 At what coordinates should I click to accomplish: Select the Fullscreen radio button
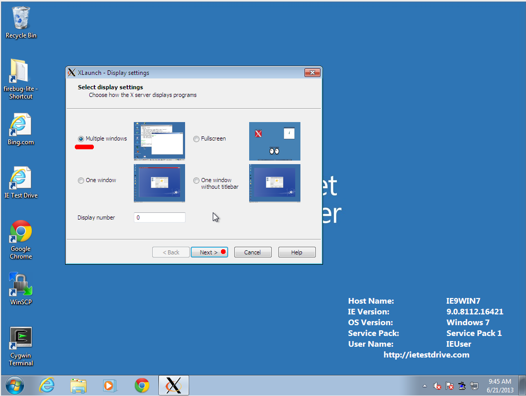tap(196, 139)
